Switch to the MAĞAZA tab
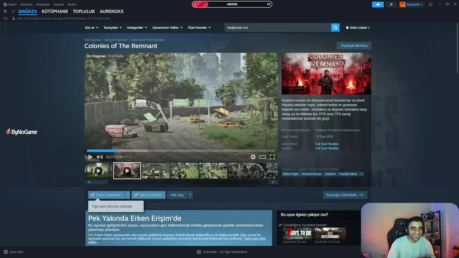This screenshot has width=459, height=258. pyautogui.click(x=28, y=11)
